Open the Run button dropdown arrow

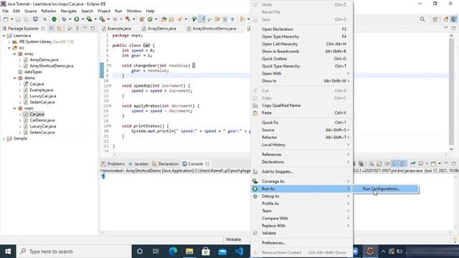pyautogui.click(x=82, y=19)
